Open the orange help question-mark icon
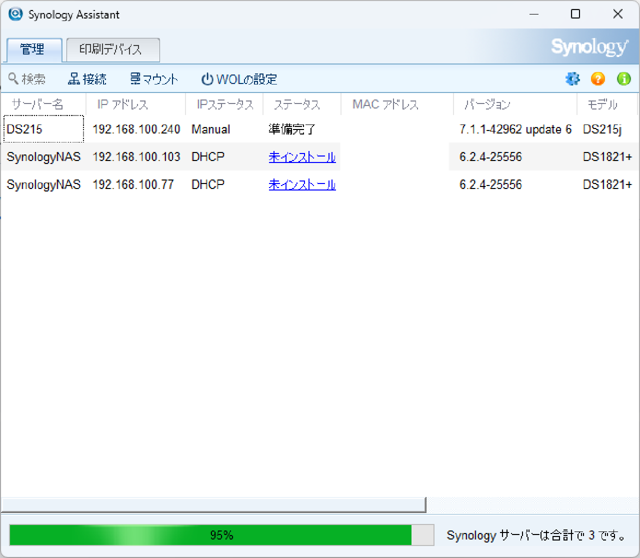 pyautogui.click(x=598, y=79)
